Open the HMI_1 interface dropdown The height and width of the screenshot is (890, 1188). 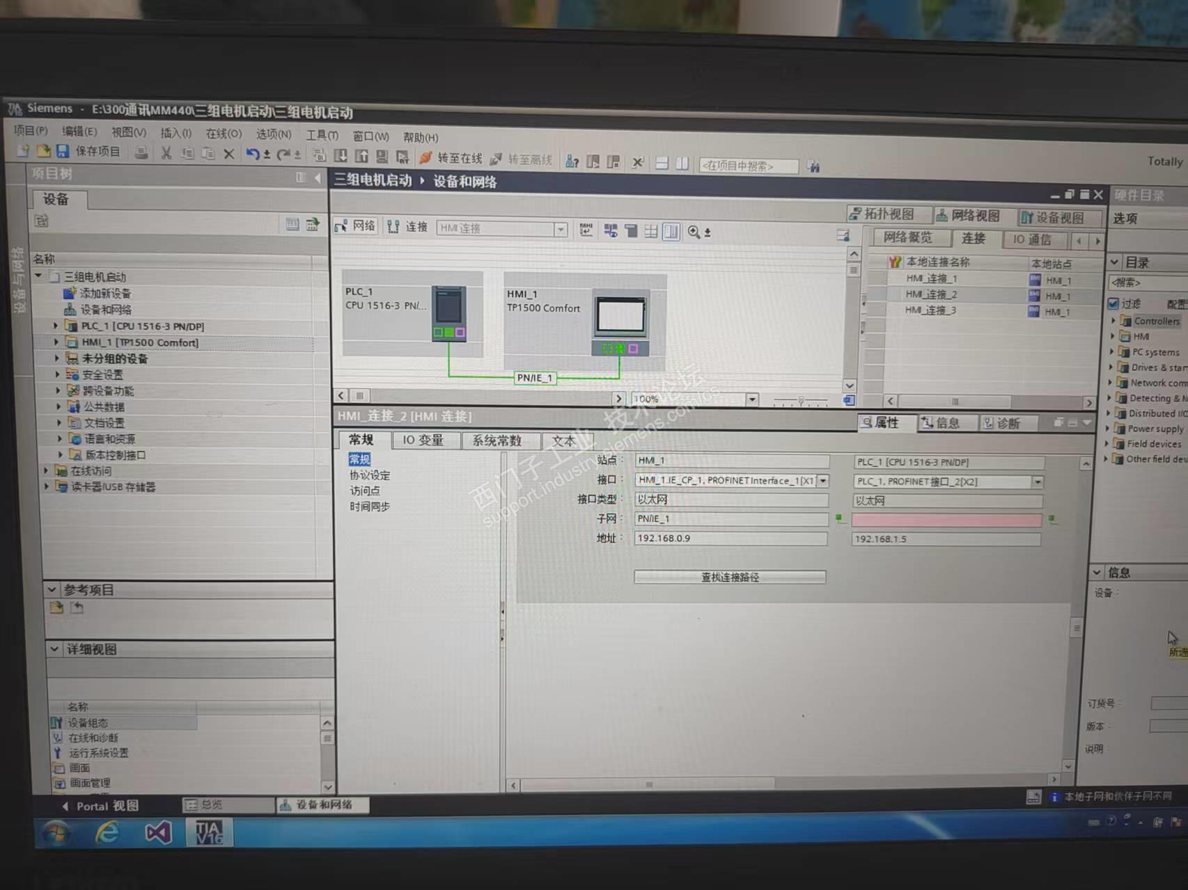click(x=823, y=481)
